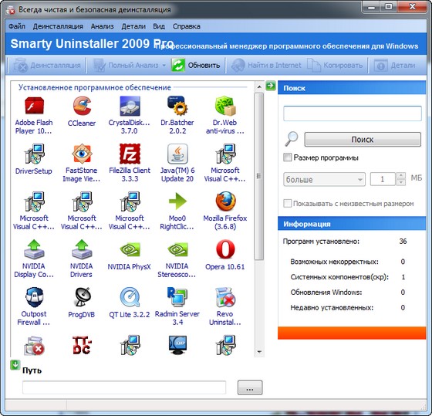
Task: Select the Outpost Firewall icon
Action: [34, 297]
